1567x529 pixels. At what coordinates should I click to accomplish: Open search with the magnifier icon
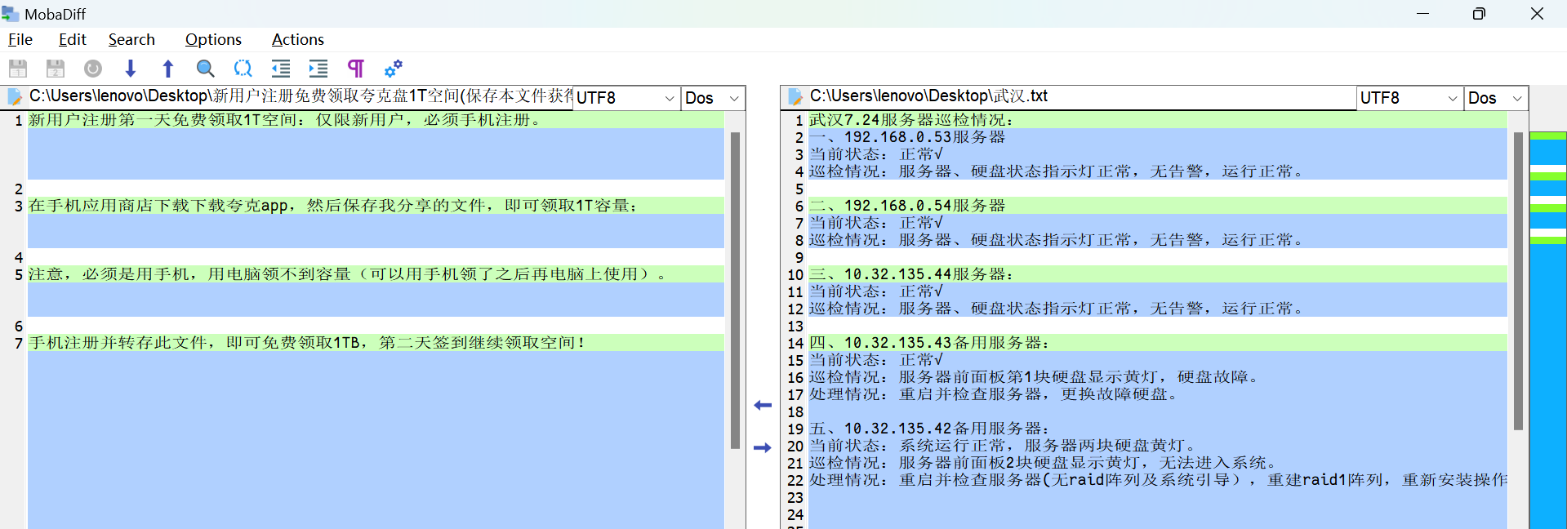[206, 69]
